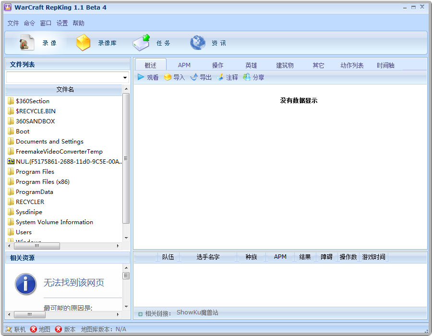Screen dimensions: 432x336
Task: Click the 任务 (Tasks) toolbar icon
Action: 141,43
